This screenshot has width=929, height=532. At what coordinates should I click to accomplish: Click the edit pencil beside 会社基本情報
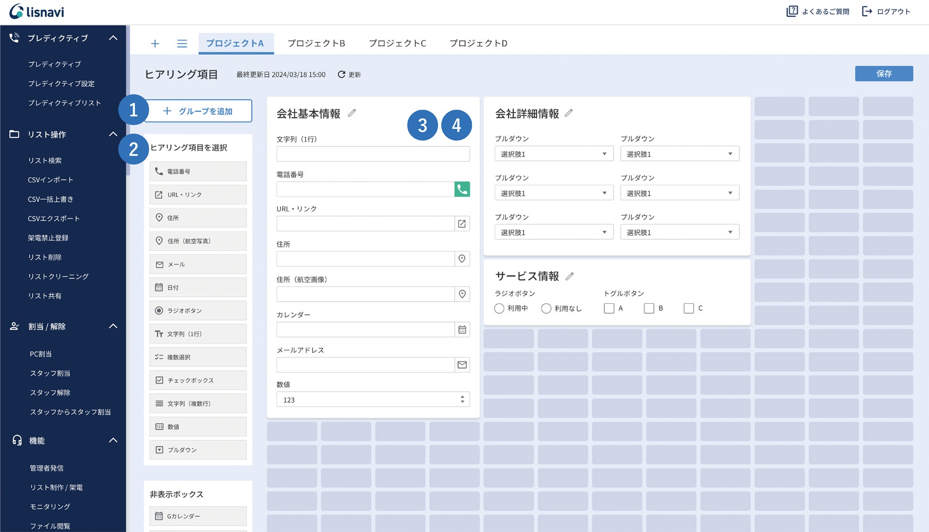click(x=352, y=113)
